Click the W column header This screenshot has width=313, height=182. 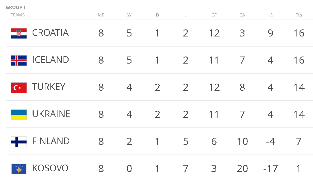pos(129,15)
